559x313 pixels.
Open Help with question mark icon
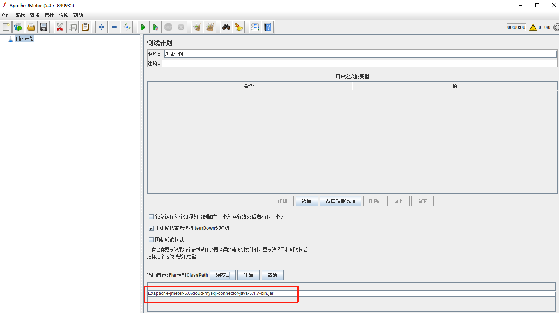[268, 27]
